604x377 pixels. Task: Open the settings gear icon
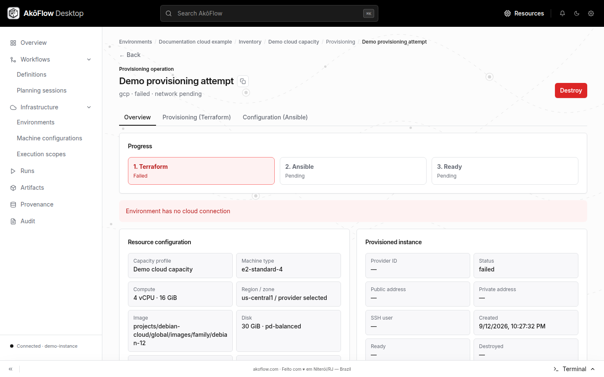click(x=591, y=13)
